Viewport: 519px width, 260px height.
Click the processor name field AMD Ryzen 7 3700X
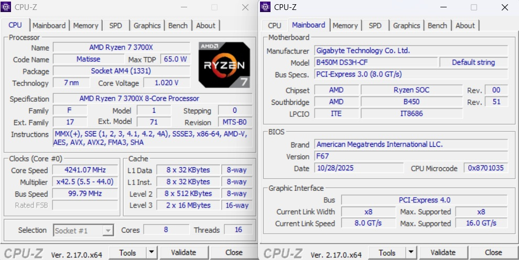(122, 47)
